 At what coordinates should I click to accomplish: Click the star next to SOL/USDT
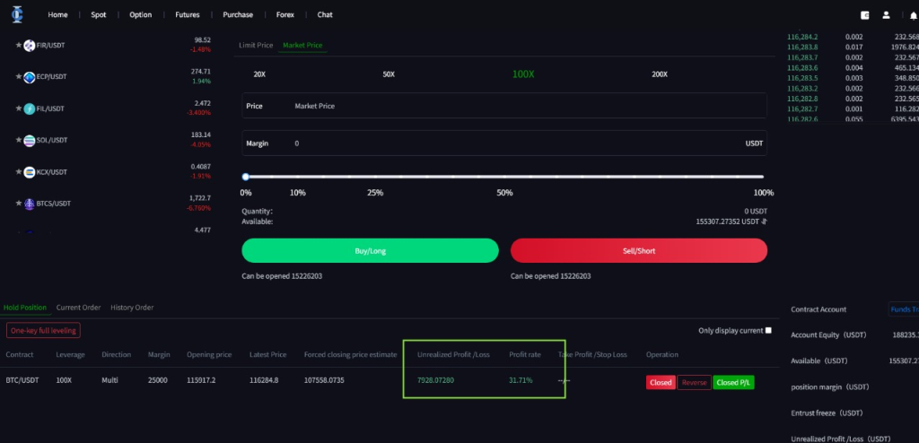click(x=19, y=140)
